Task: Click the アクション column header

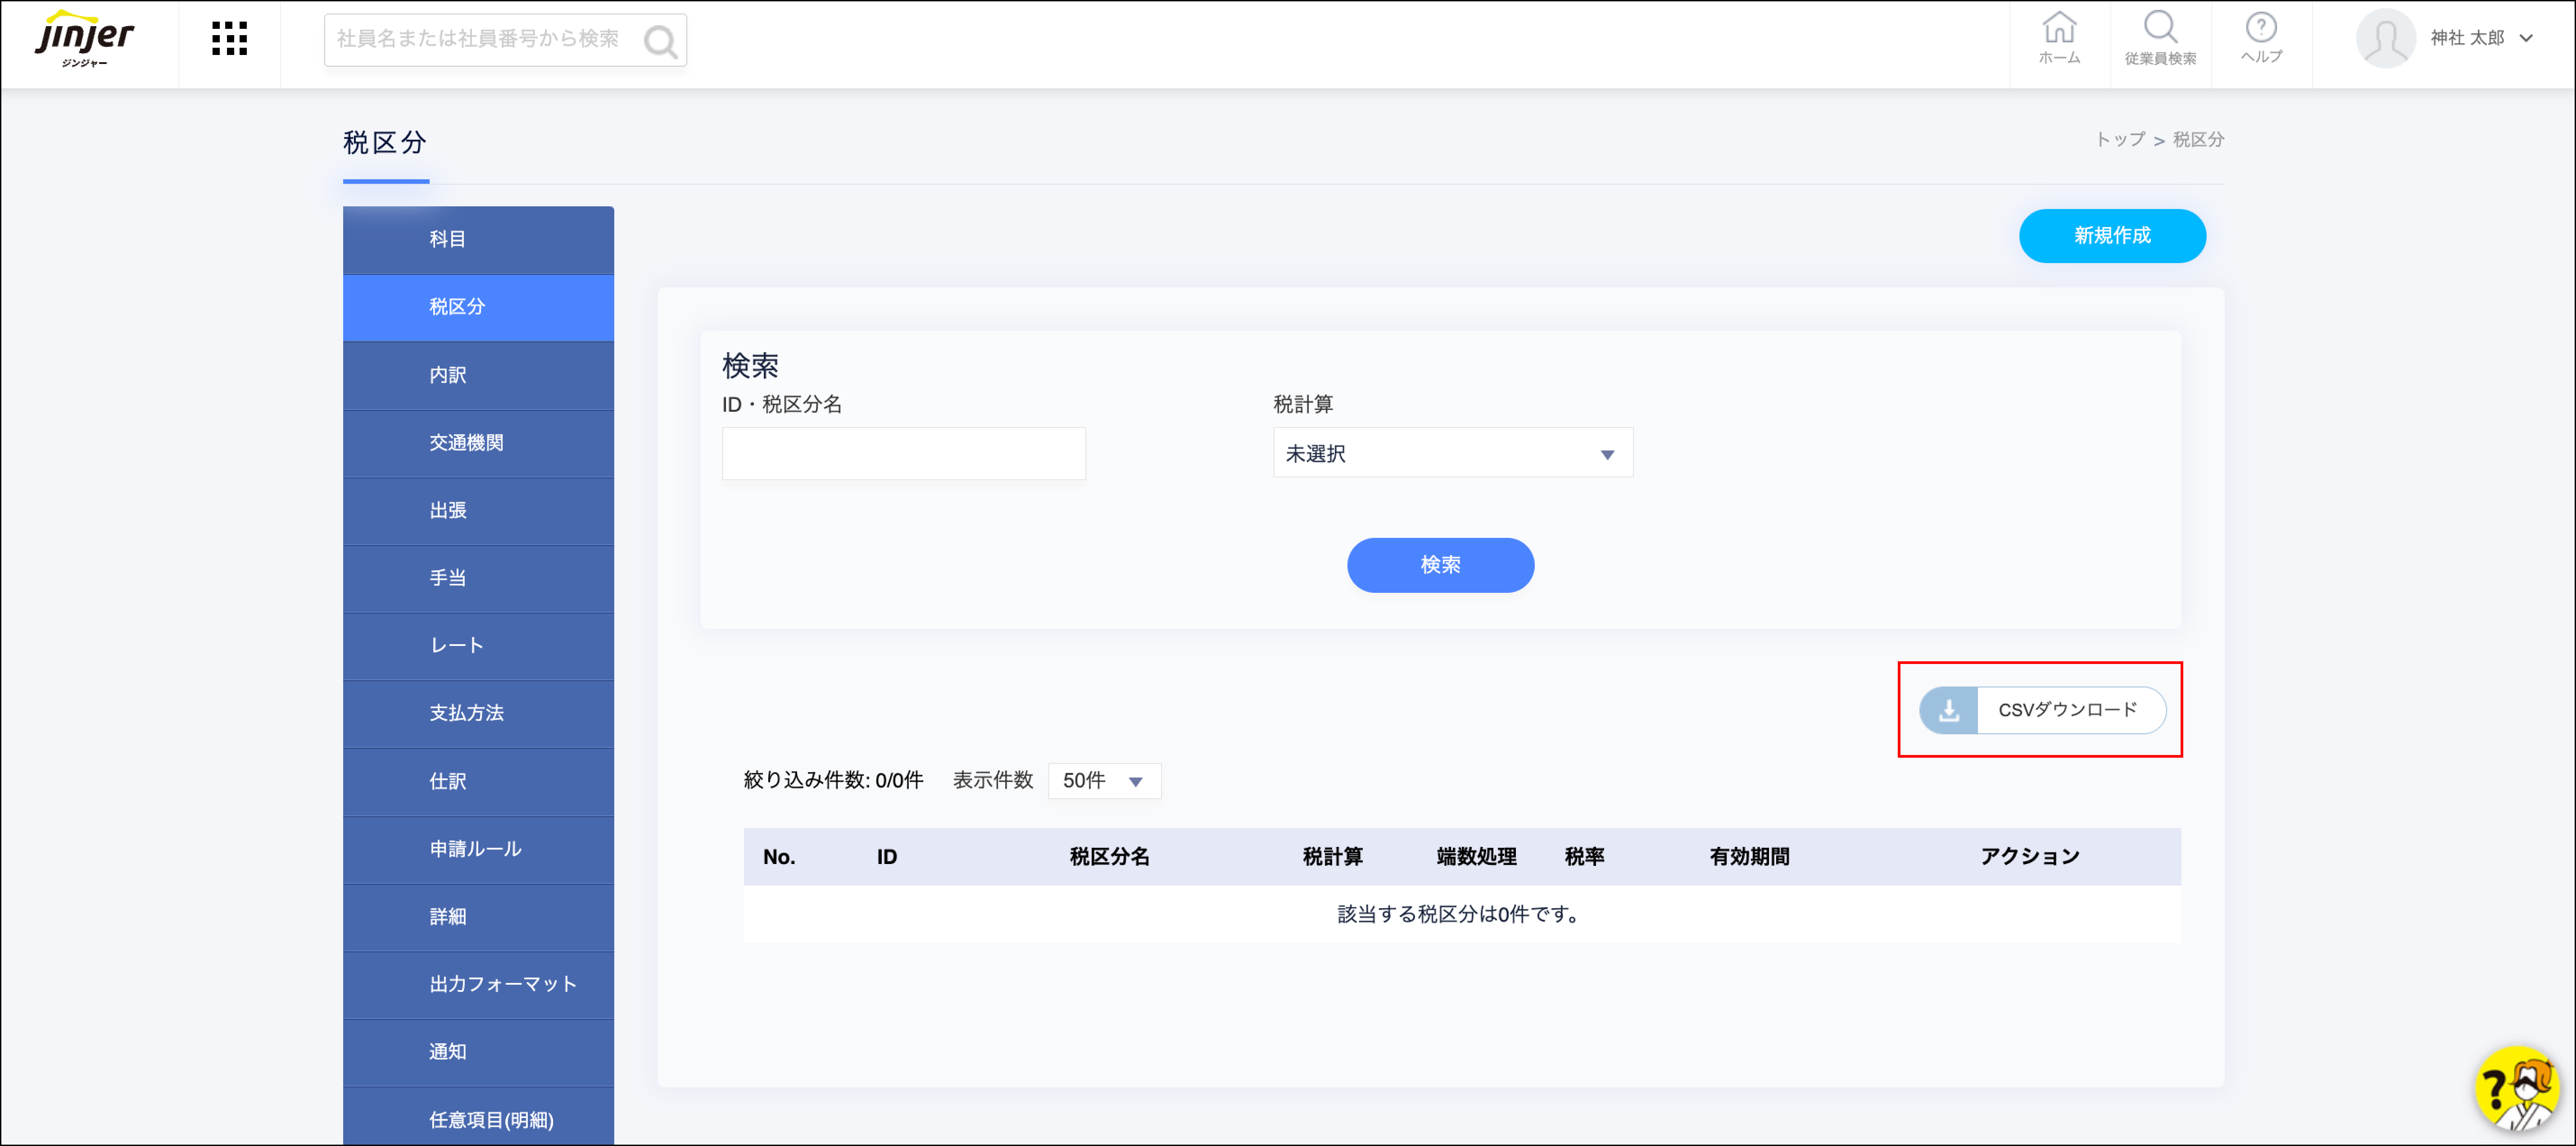Action: pyautogui.click(x=2030, y=857)
